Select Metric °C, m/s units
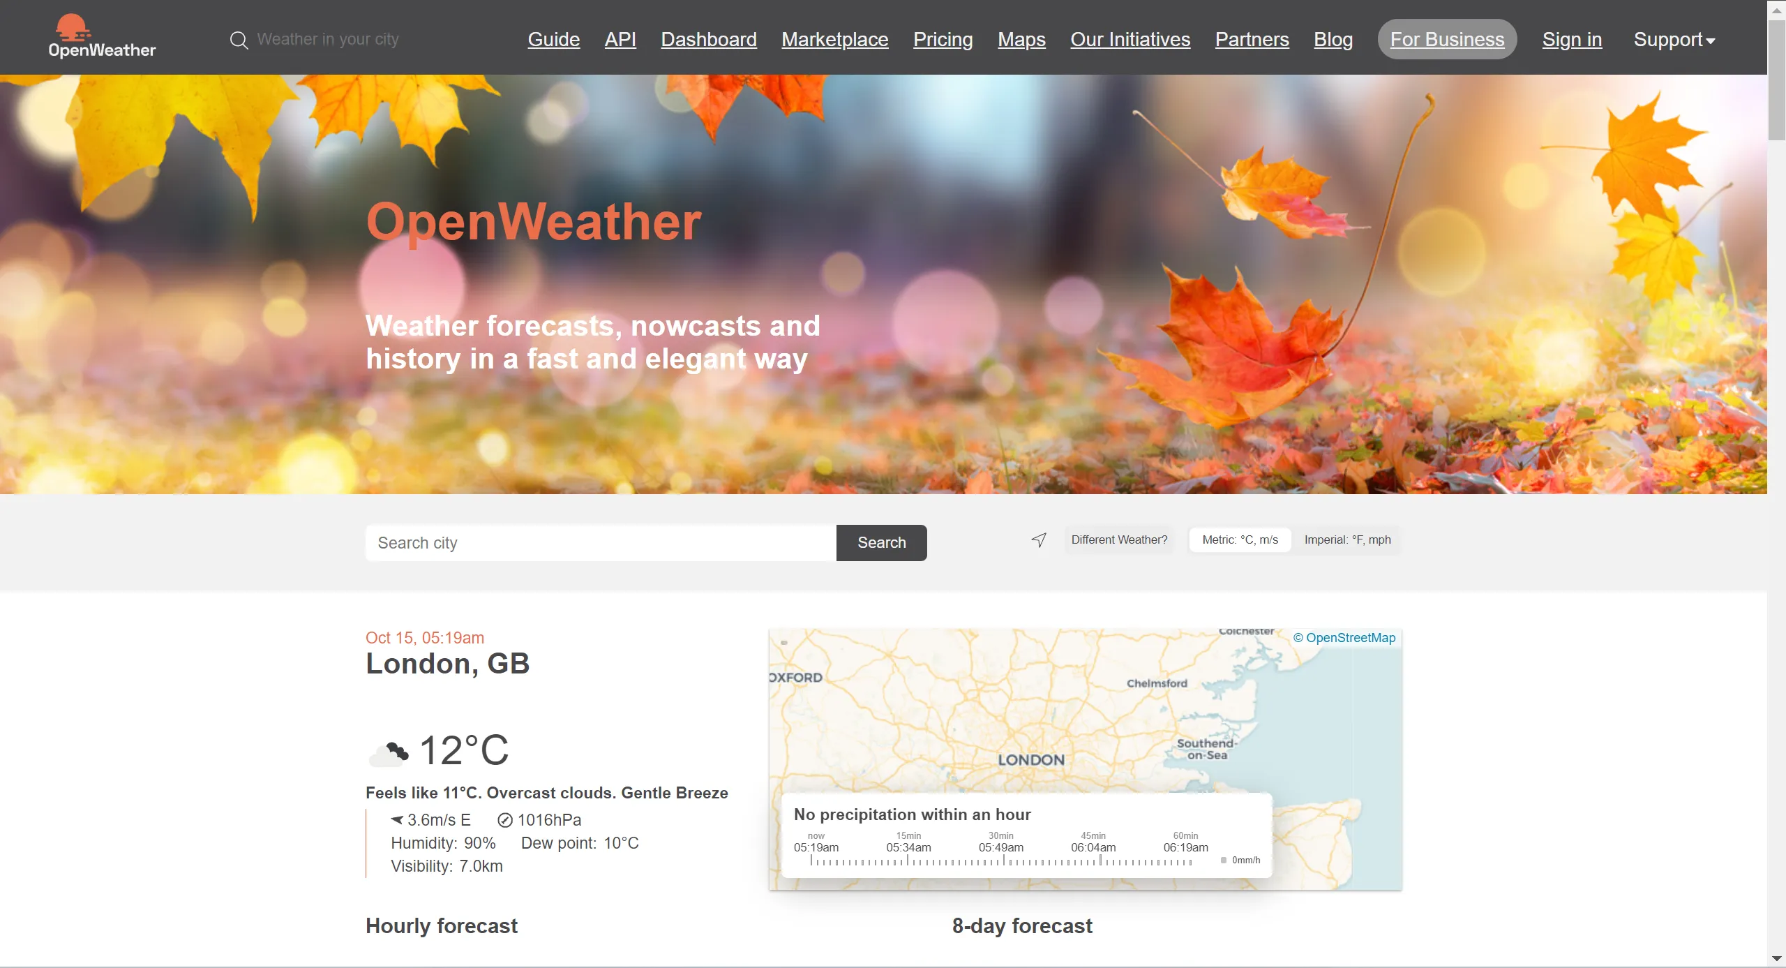This screenshot has height=968, width=1786. [x=1240, y=540]
